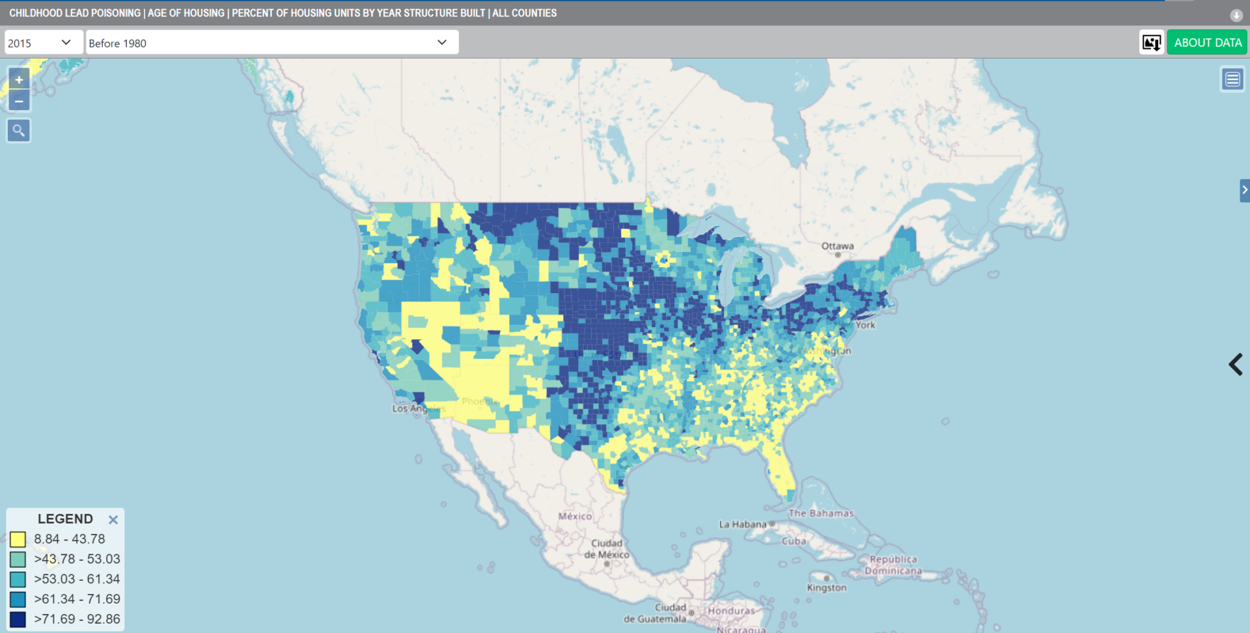Click the chevron in the housing age selector
The width and height of the screenshot is (1250, 633).
tap(443, 42)
